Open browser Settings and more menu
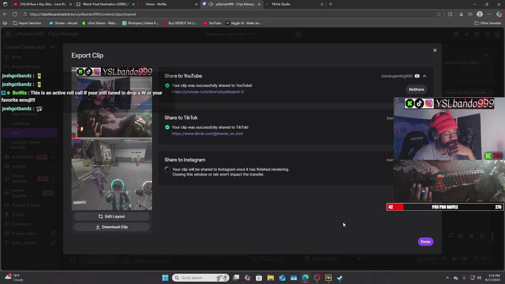 tap(489, 14)
